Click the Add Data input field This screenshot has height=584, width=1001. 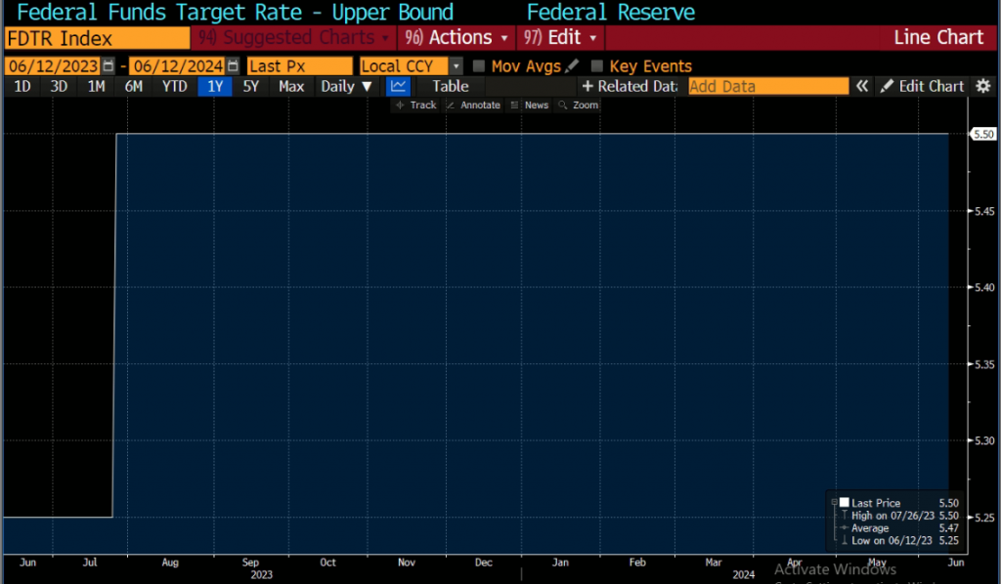coord(768,86)
